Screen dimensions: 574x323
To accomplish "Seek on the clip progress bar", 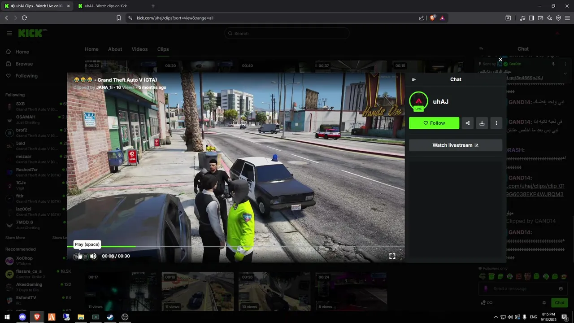I will tap(236, 246).
